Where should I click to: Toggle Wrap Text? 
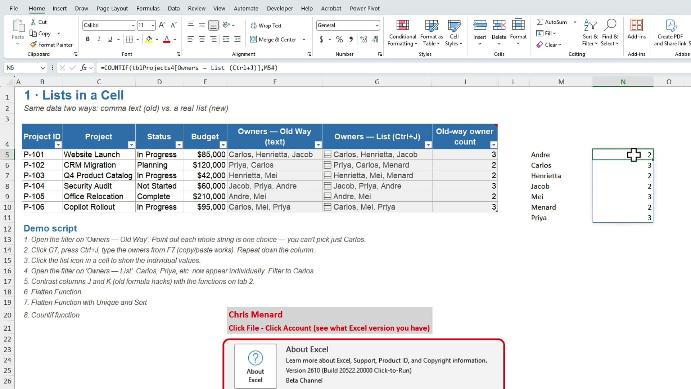(266, 25)
